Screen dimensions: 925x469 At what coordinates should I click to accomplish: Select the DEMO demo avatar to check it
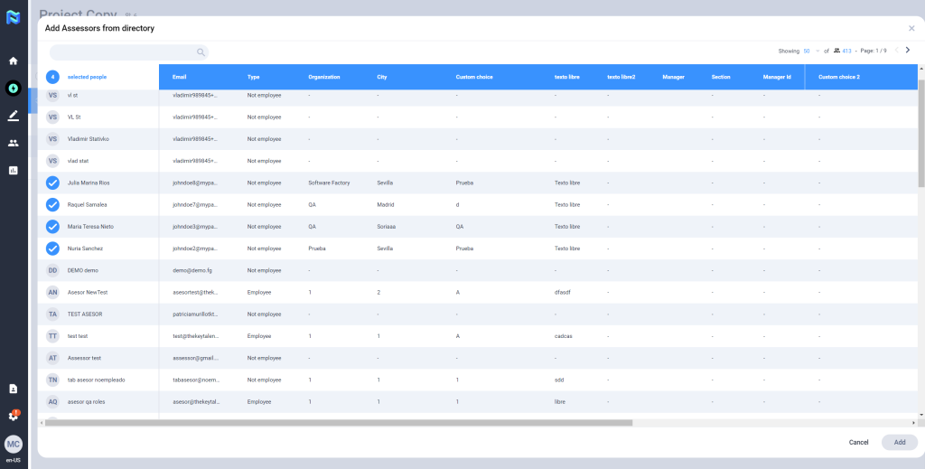52,270
